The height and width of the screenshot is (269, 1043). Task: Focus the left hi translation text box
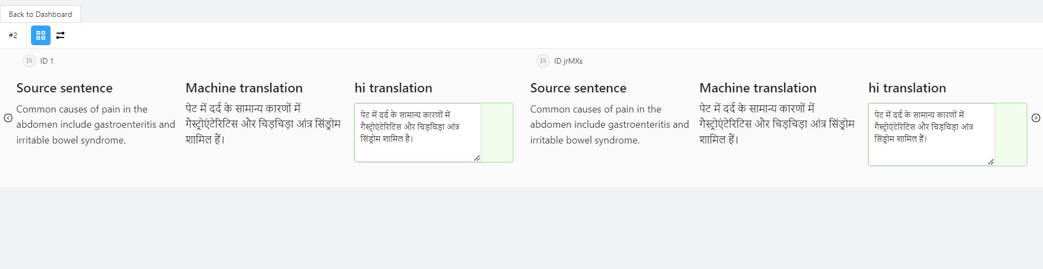(x=418, y=133)
